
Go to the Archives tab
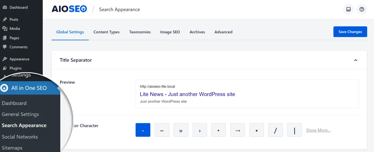point(197,32)
